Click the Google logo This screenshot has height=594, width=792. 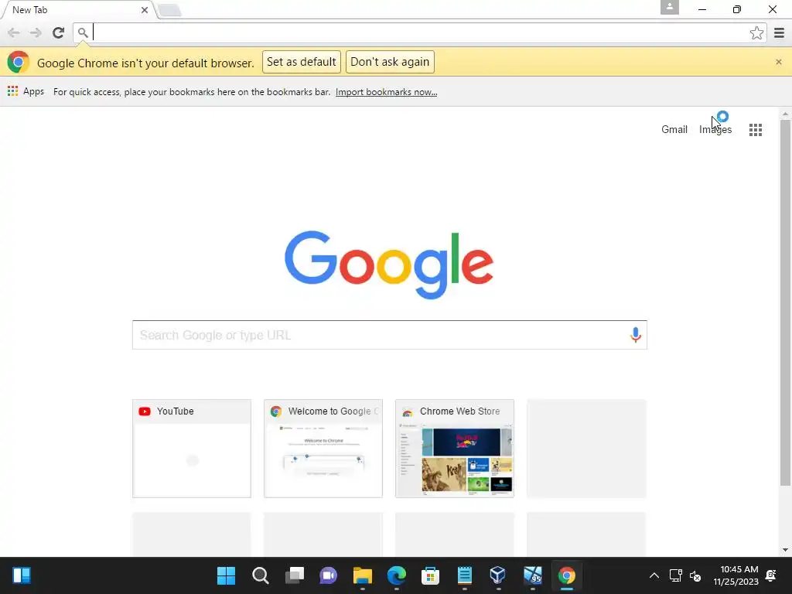pos(389,265)
